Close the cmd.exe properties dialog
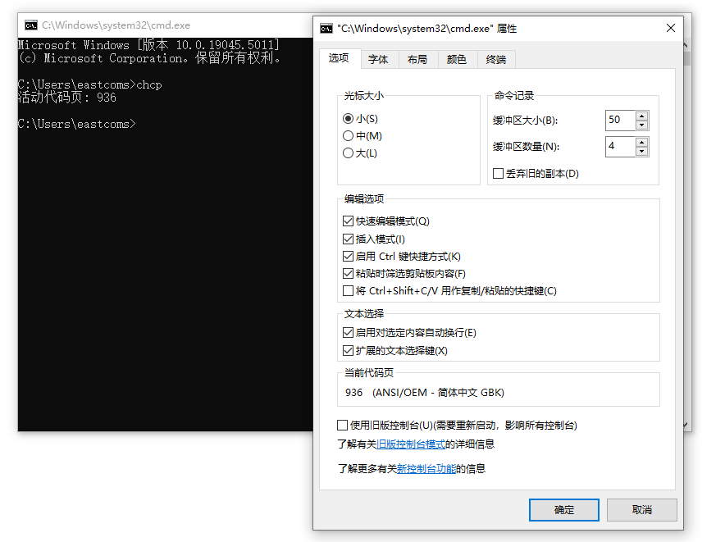725x542 pixels. click(x=670, y=29)
